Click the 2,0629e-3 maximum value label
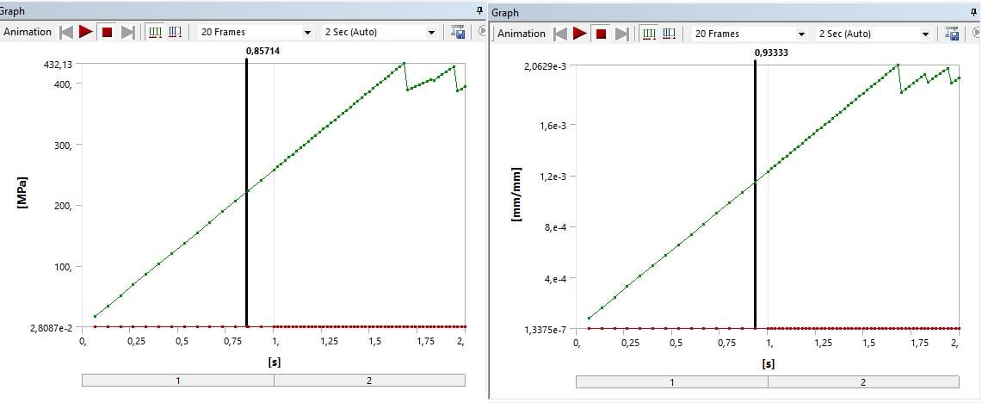 coord(544,65)
